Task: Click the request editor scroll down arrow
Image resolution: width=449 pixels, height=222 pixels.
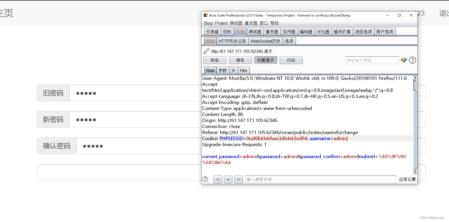Action: [415, 172]
